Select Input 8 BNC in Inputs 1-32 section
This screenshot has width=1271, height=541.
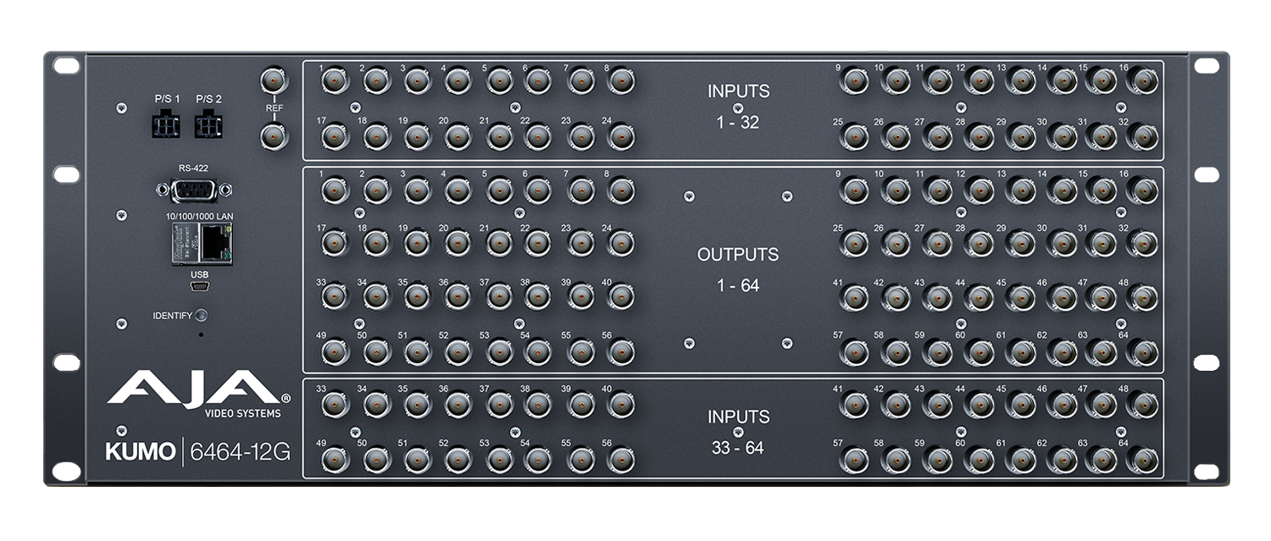click(x=621, y=81)
